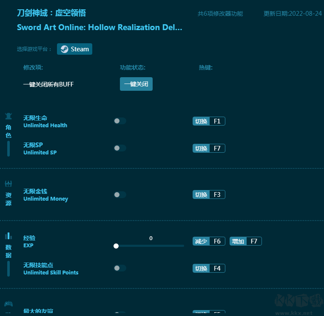Click the Steam platform icon button

(x=74, y=49)
